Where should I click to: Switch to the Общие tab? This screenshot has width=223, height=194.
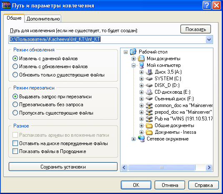click(x=14, y=18)
